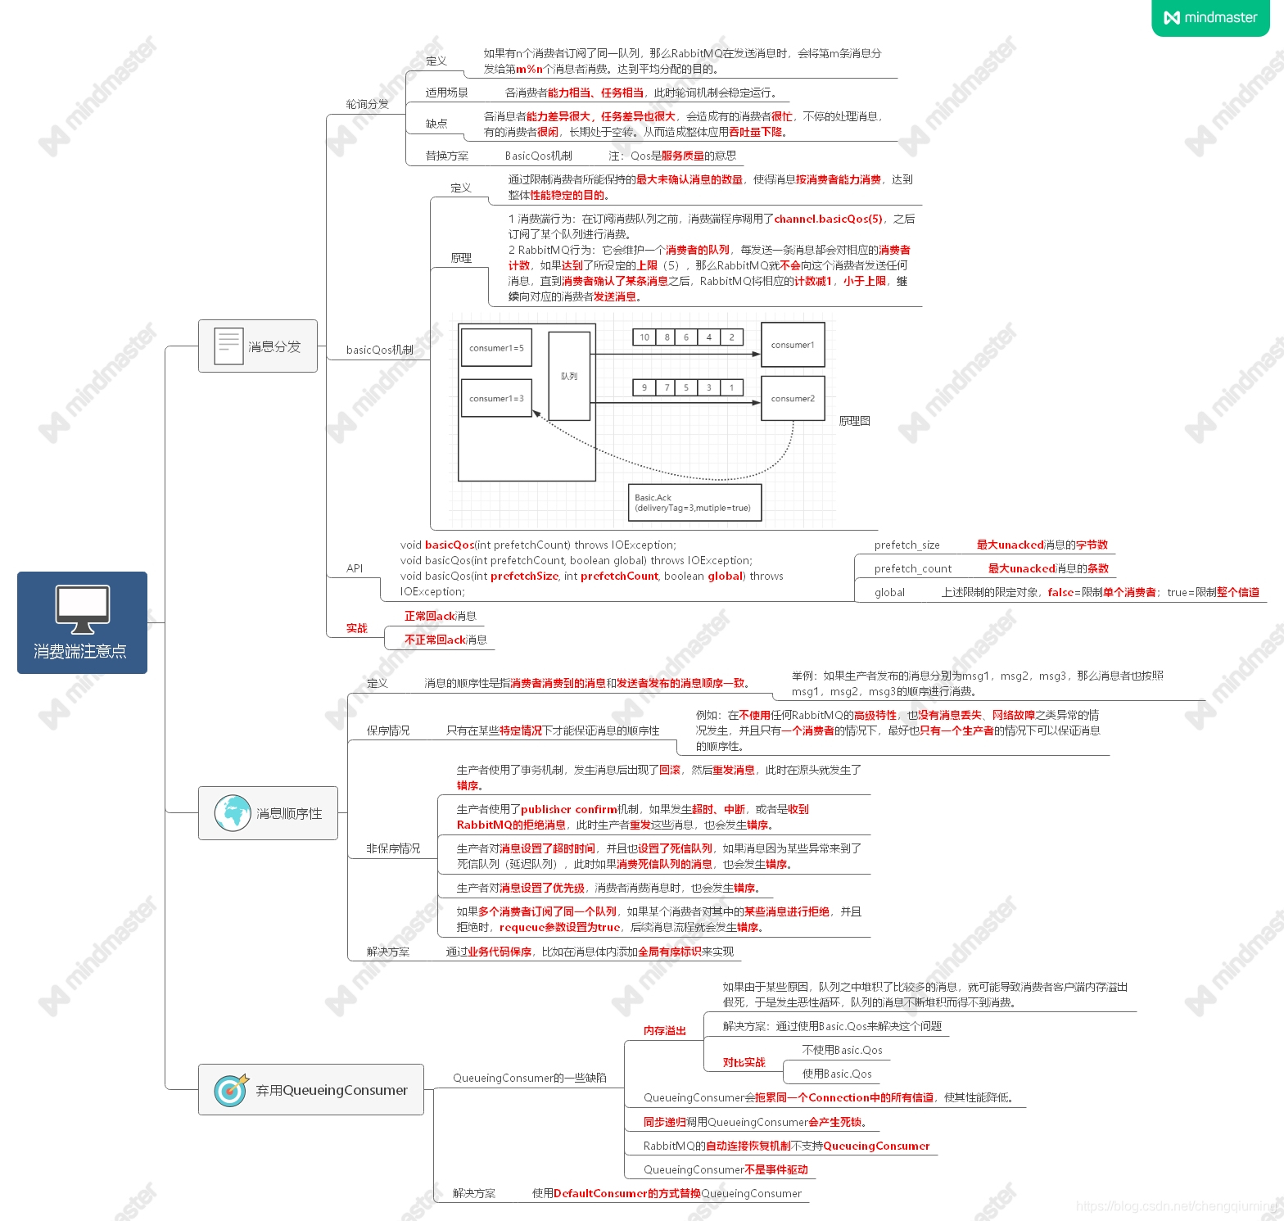Screen dimensions: 1284x1221
Task: Click the QueueingConsumer不是事件驱动 line
Action: pos(726,1169)
